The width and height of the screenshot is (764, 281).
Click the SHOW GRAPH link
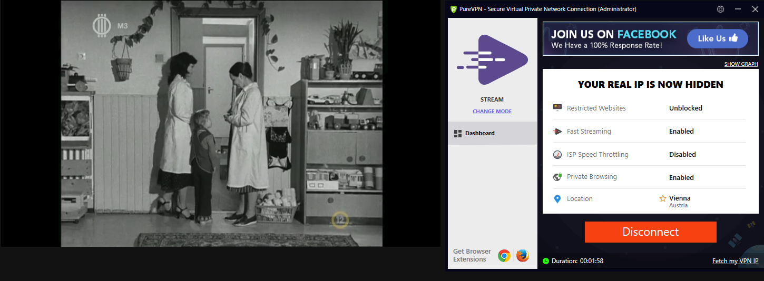(x=741, y=64)
